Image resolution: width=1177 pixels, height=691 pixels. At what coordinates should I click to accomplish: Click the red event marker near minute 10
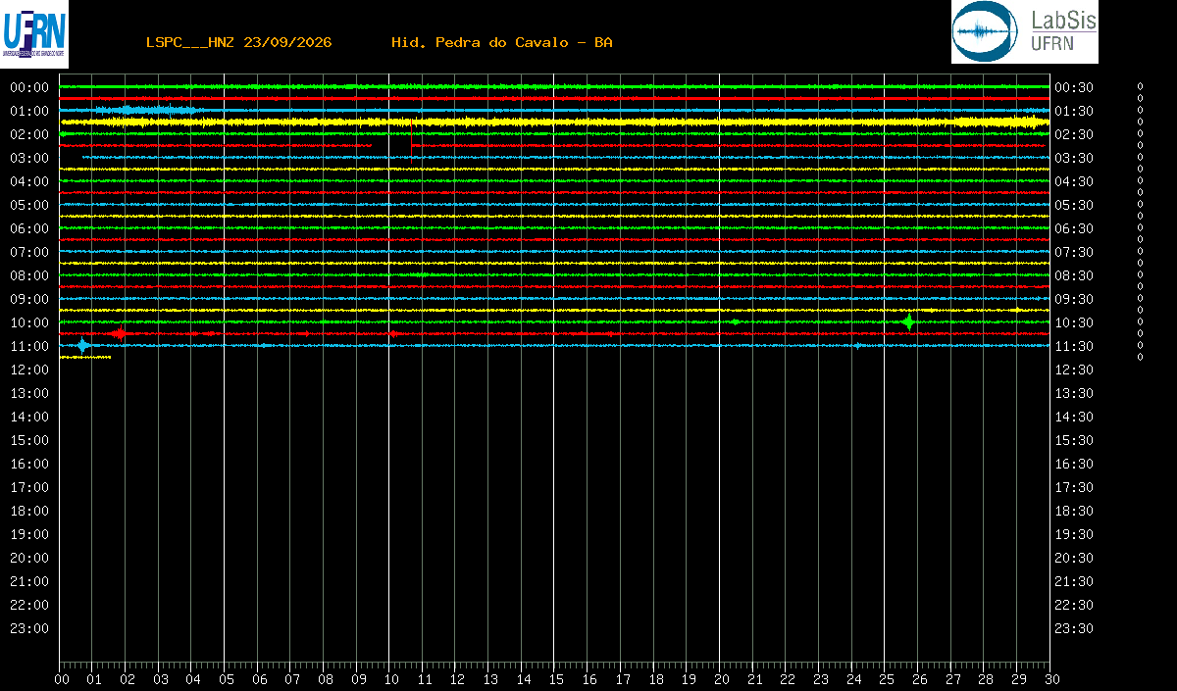(x=393, y=333)
